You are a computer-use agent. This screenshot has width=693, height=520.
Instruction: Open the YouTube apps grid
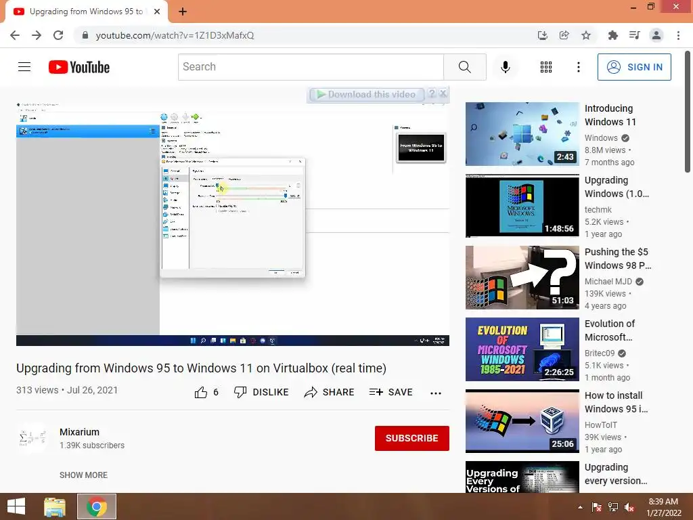tap(546, 67)
